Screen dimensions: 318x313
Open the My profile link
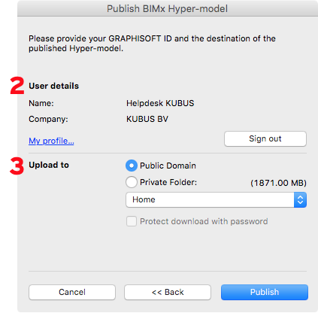(51, 141)
